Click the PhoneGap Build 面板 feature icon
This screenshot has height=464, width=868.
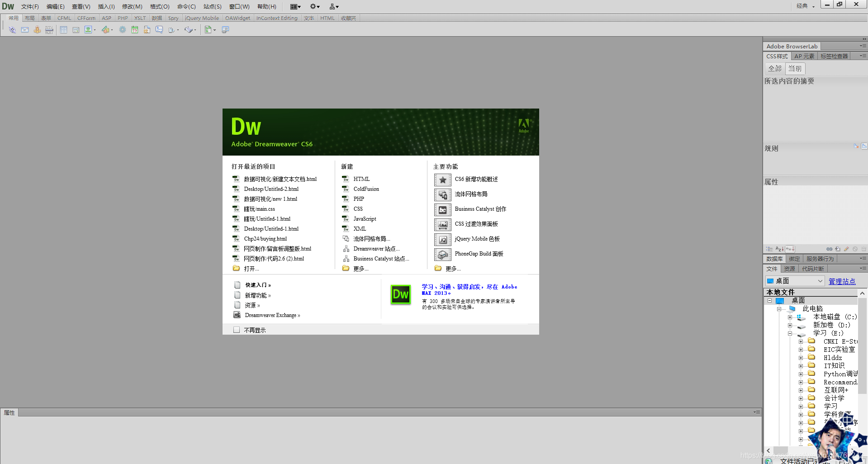443,255
